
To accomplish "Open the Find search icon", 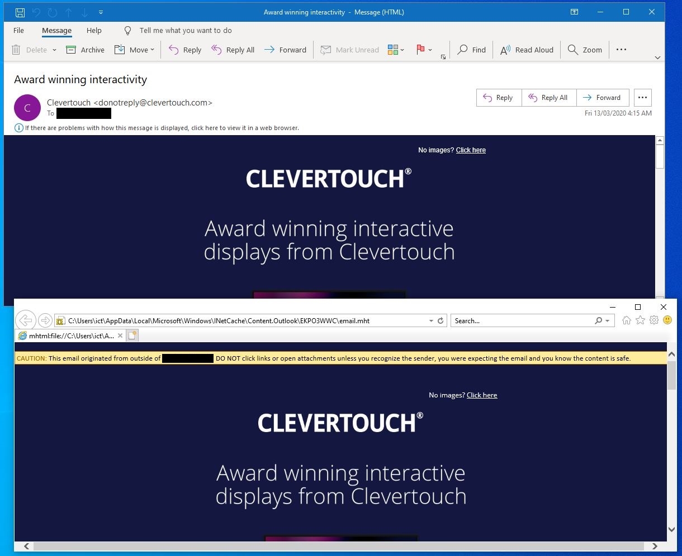I will point(462,50).
